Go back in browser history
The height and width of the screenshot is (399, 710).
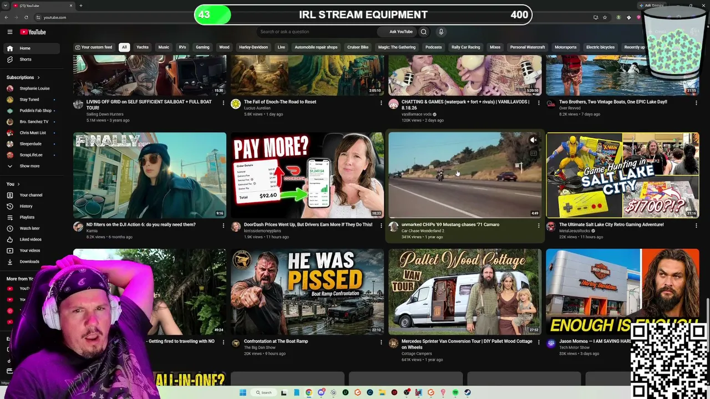click(6, 17)
